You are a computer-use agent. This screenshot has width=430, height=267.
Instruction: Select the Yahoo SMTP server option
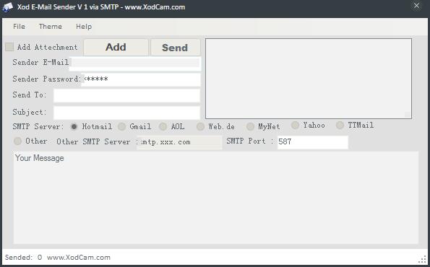click(x=295, y=126)
